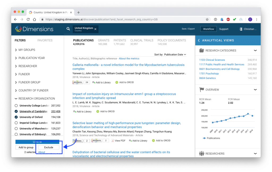Expand the Publication Year filter
This screenshot has width=272, height=172.
point(31,58)
